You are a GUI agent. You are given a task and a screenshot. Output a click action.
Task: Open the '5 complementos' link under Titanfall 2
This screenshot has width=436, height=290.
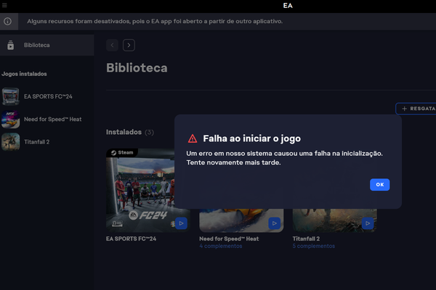tap(314, 246)
